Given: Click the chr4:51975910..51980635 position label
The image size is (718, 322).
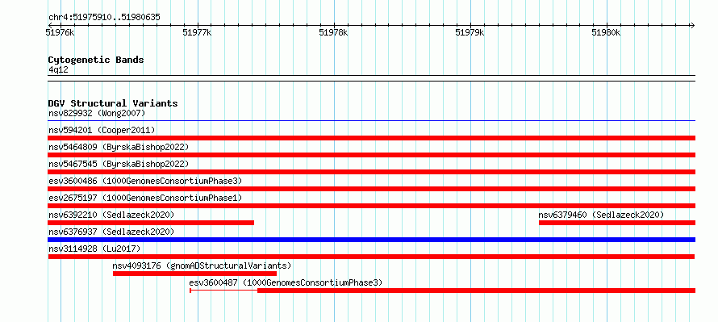Looking at the screenshot, I should pos(104,18).
